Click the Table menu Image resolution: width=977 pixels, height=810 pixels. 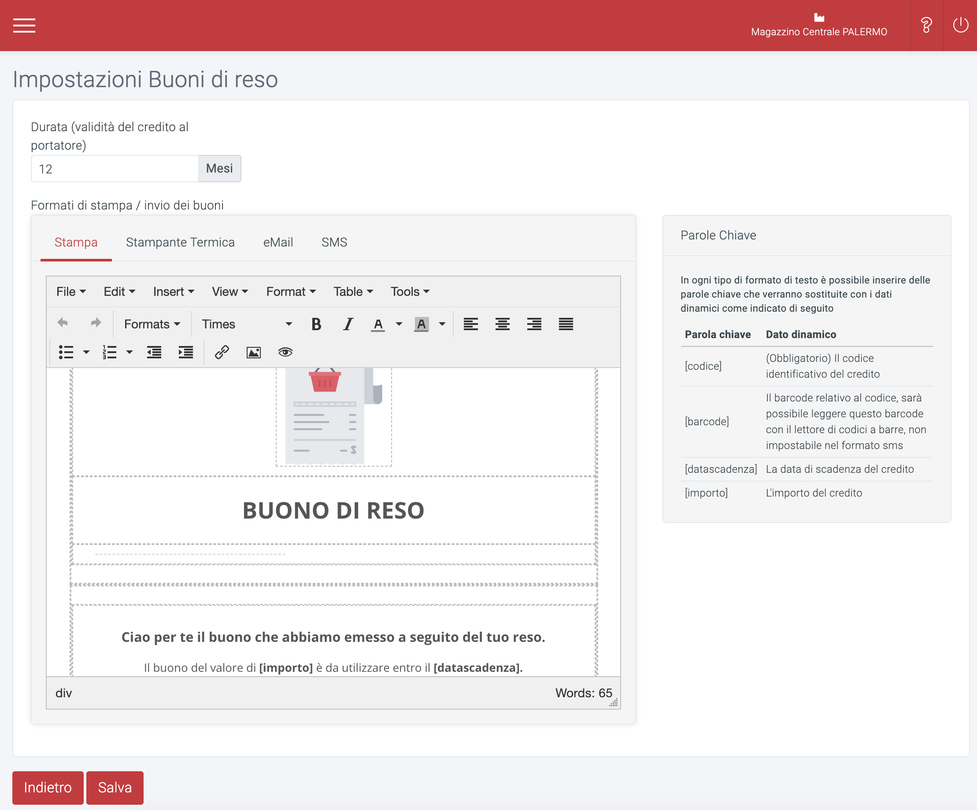coord(353,291)
